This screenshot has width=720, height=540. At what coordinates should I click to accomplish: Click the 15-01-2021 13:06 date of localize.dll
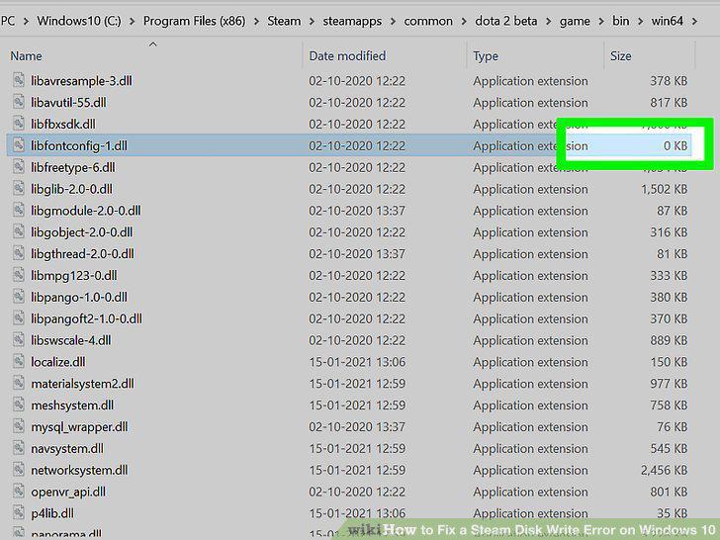(357, 361)
